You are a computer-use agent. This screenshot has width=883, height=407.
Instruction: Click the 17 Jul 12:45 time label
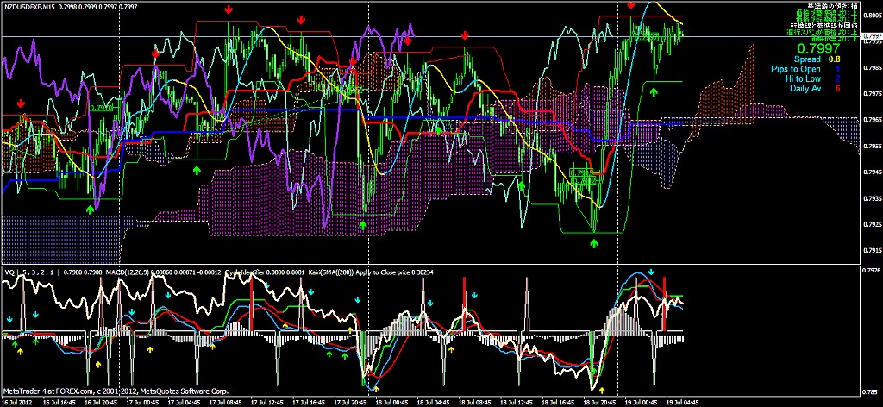pyautogui.click(x=266, y=403)
